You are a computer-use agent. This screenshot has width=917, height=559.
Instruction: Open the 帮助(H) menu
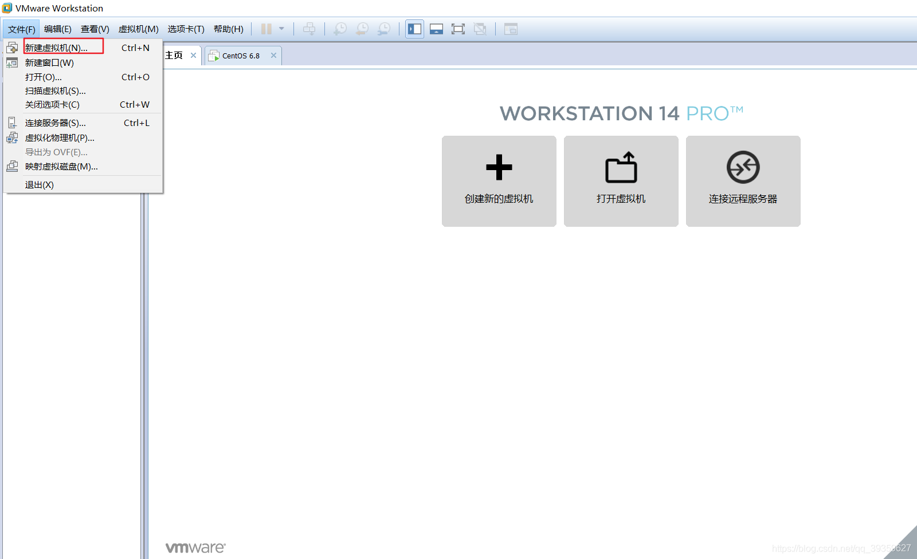click(x=229, y=29)
